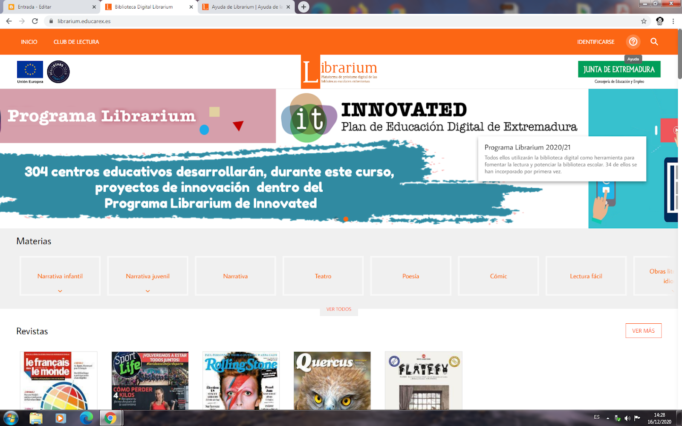Switch to Ayuda de Librarium tab
682x426 pixels.
click(246, 7)
